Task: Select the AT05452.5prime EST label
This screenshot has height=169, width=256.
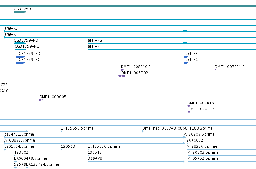Action: [x=203, y=158]
